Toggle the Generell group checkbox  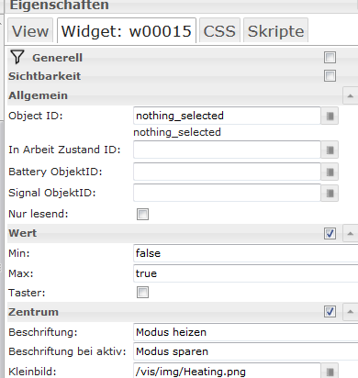(330, 57)
